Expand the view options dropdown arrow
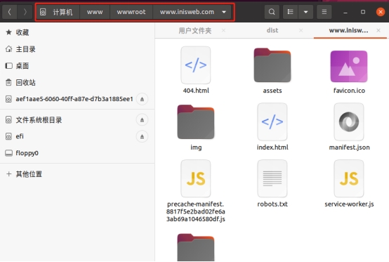 pos(305,12)
